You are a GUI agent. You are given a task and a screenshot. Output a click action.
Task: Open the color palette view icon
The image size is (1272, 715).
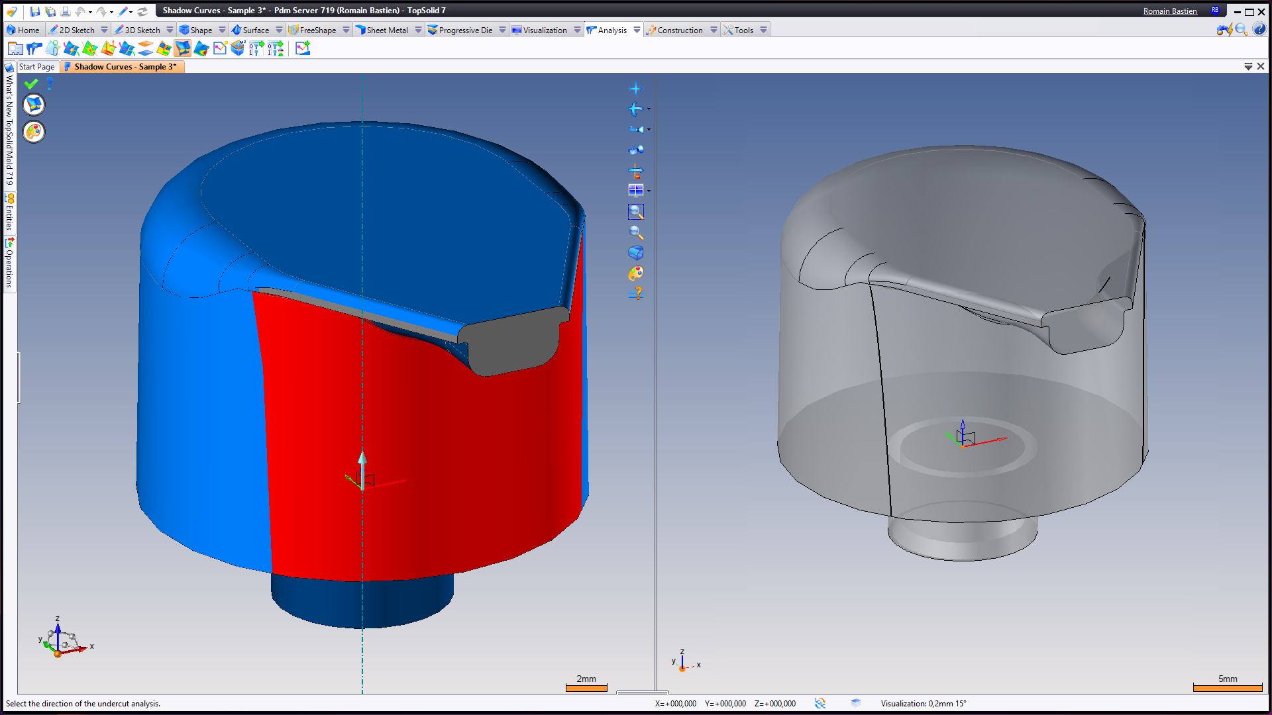point(635,273)
